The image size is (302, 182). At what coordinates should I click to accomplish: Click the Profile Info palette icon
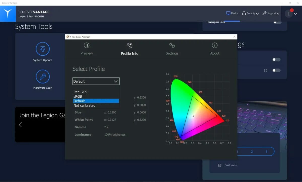129,45
